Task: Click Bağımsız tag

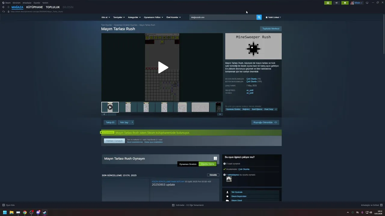Action: [x=246, y=109]
